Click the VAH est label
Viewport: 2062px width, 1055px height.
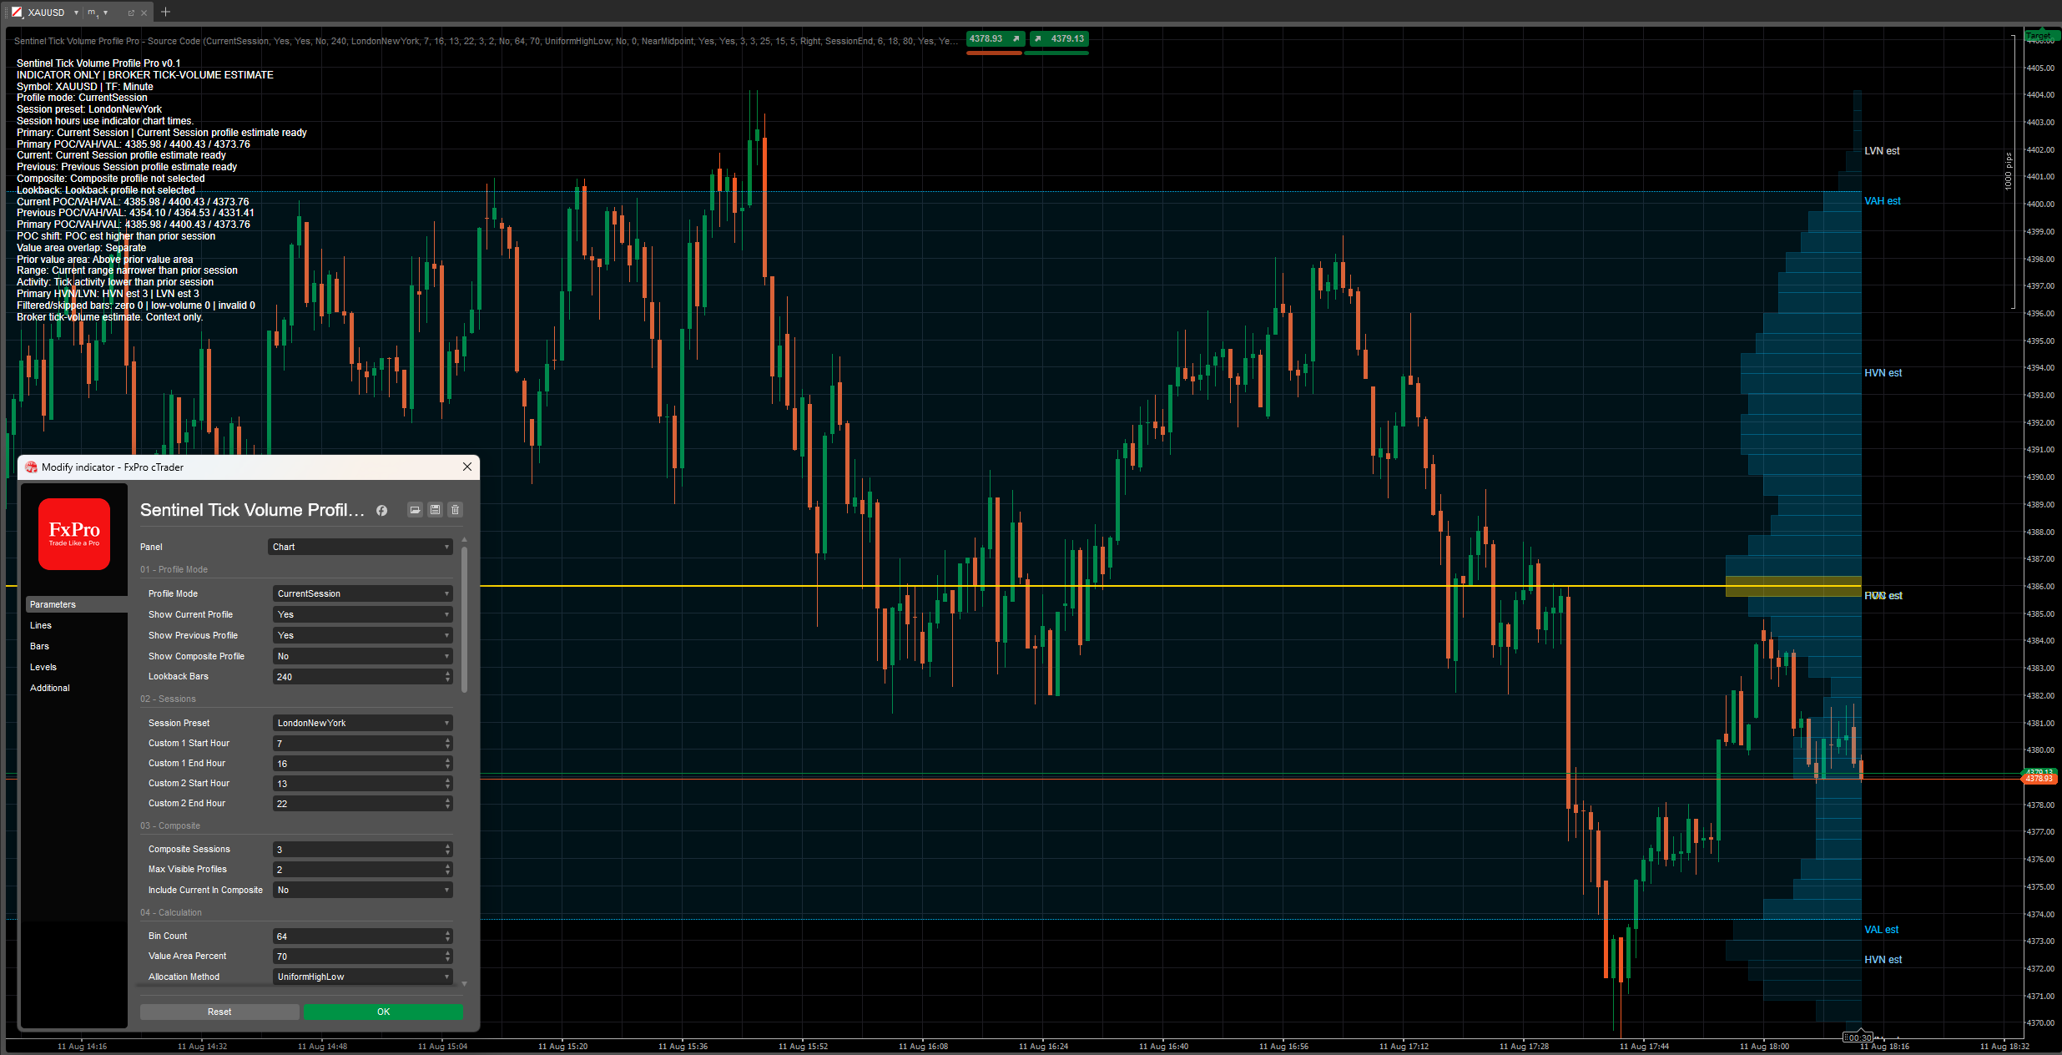pos(1882,201)
